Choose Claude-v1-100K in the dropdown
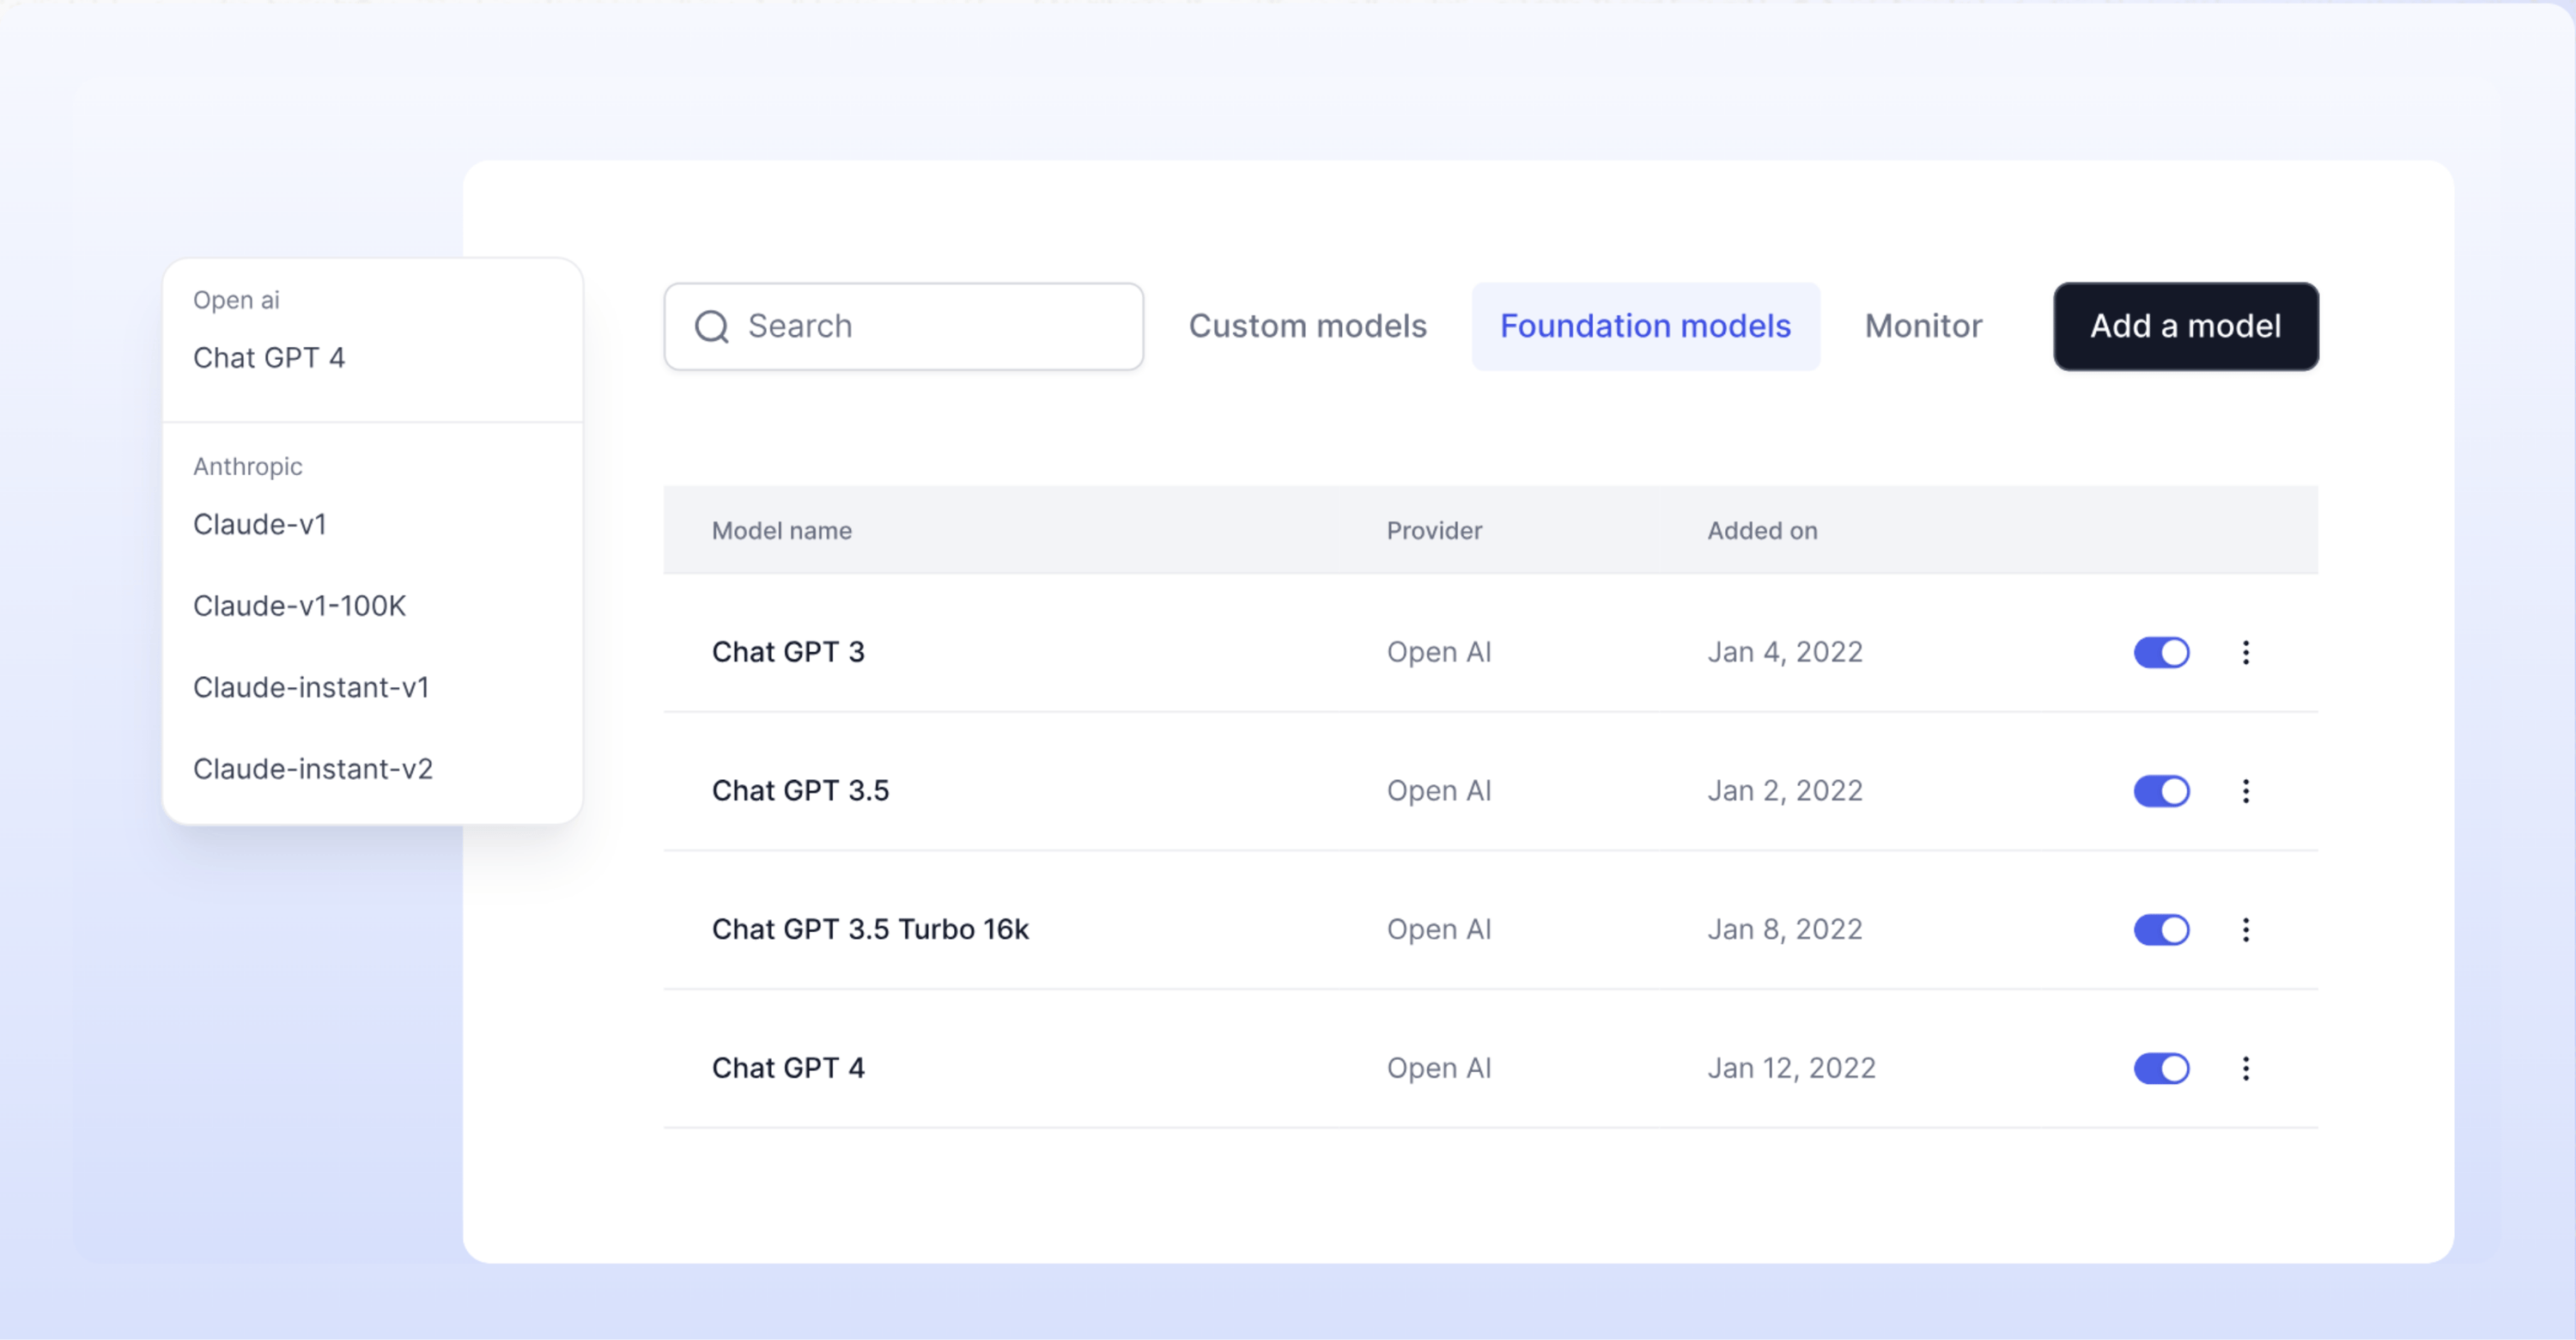 tap(300, 605)
